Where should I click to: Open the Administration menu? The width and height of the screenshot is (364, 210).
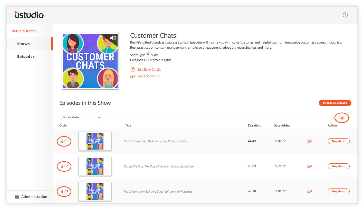point(31,197)
